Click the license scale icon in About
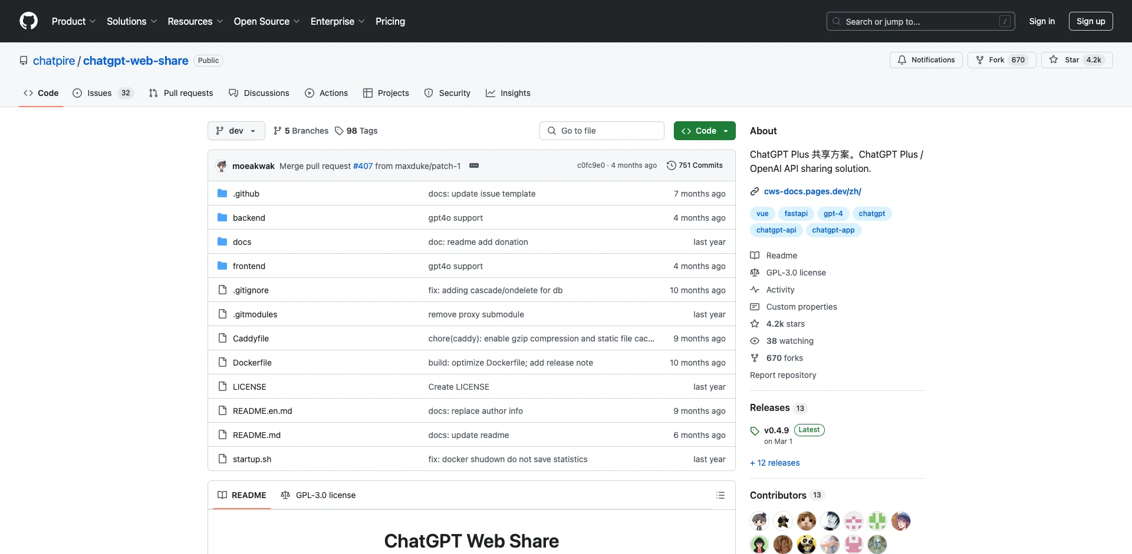 point(755,273)
